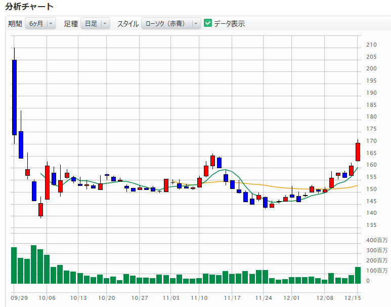
Task: Uncheck the データ表示 checkbox
Action: [207, 23]
